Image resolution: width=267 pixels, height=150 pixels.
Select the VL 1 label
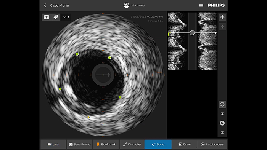66,17
